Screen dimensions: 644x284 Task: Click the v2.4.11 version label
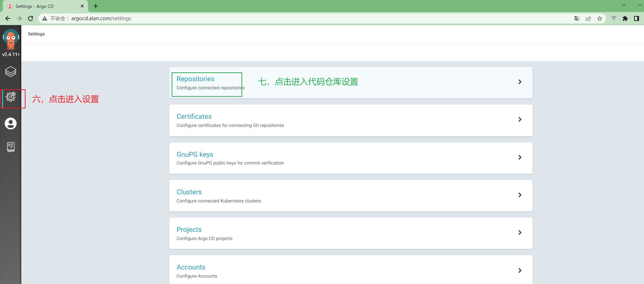(x=11, y=54)
